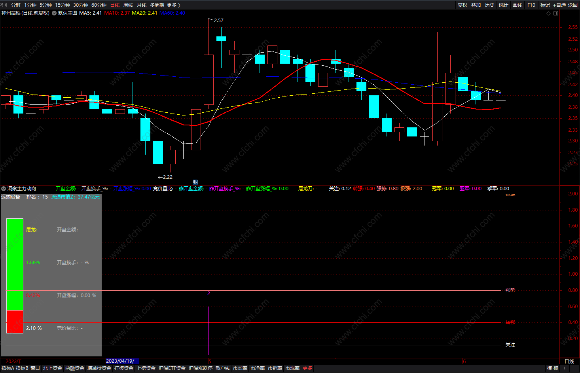Click the stock title 神州高铁(日线.前复权)
This screenshot has height=373, width=580.
(25, 13)
